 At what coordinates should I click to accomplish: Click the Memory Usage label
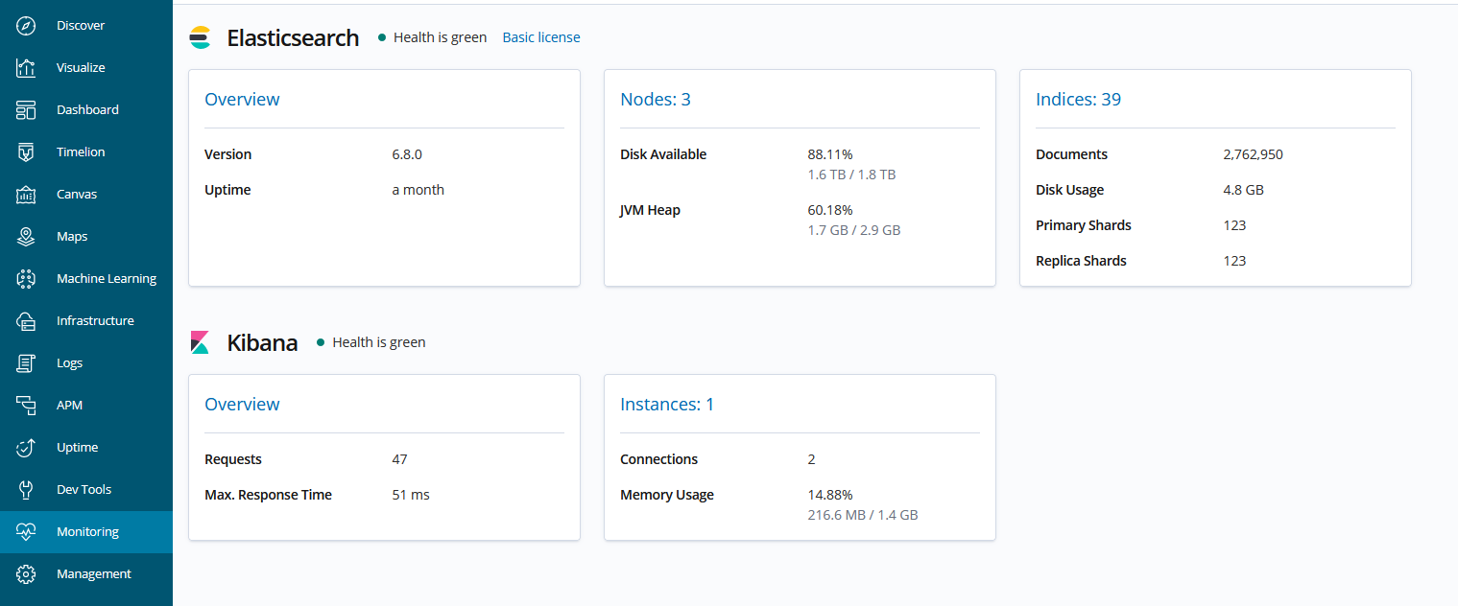pos(667,495)
